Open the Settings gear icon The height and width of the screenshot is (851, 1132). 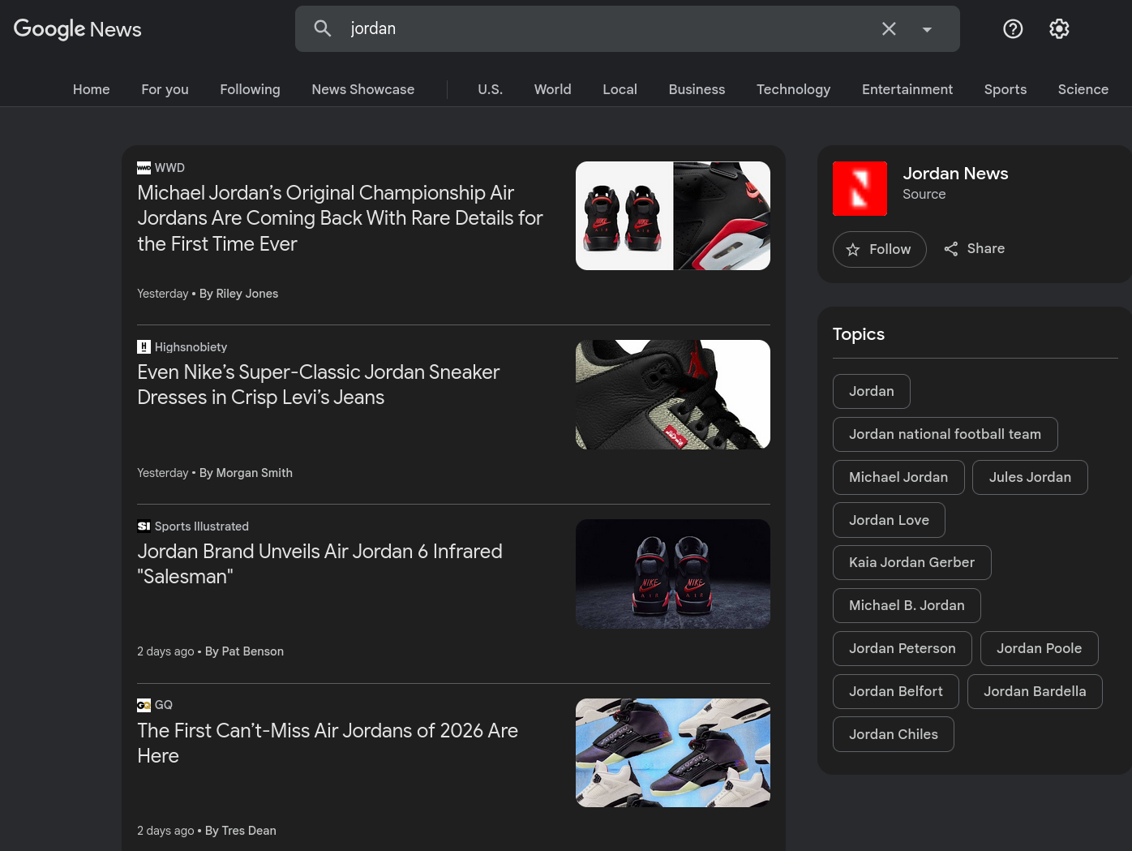click(x=1059, y=29)
